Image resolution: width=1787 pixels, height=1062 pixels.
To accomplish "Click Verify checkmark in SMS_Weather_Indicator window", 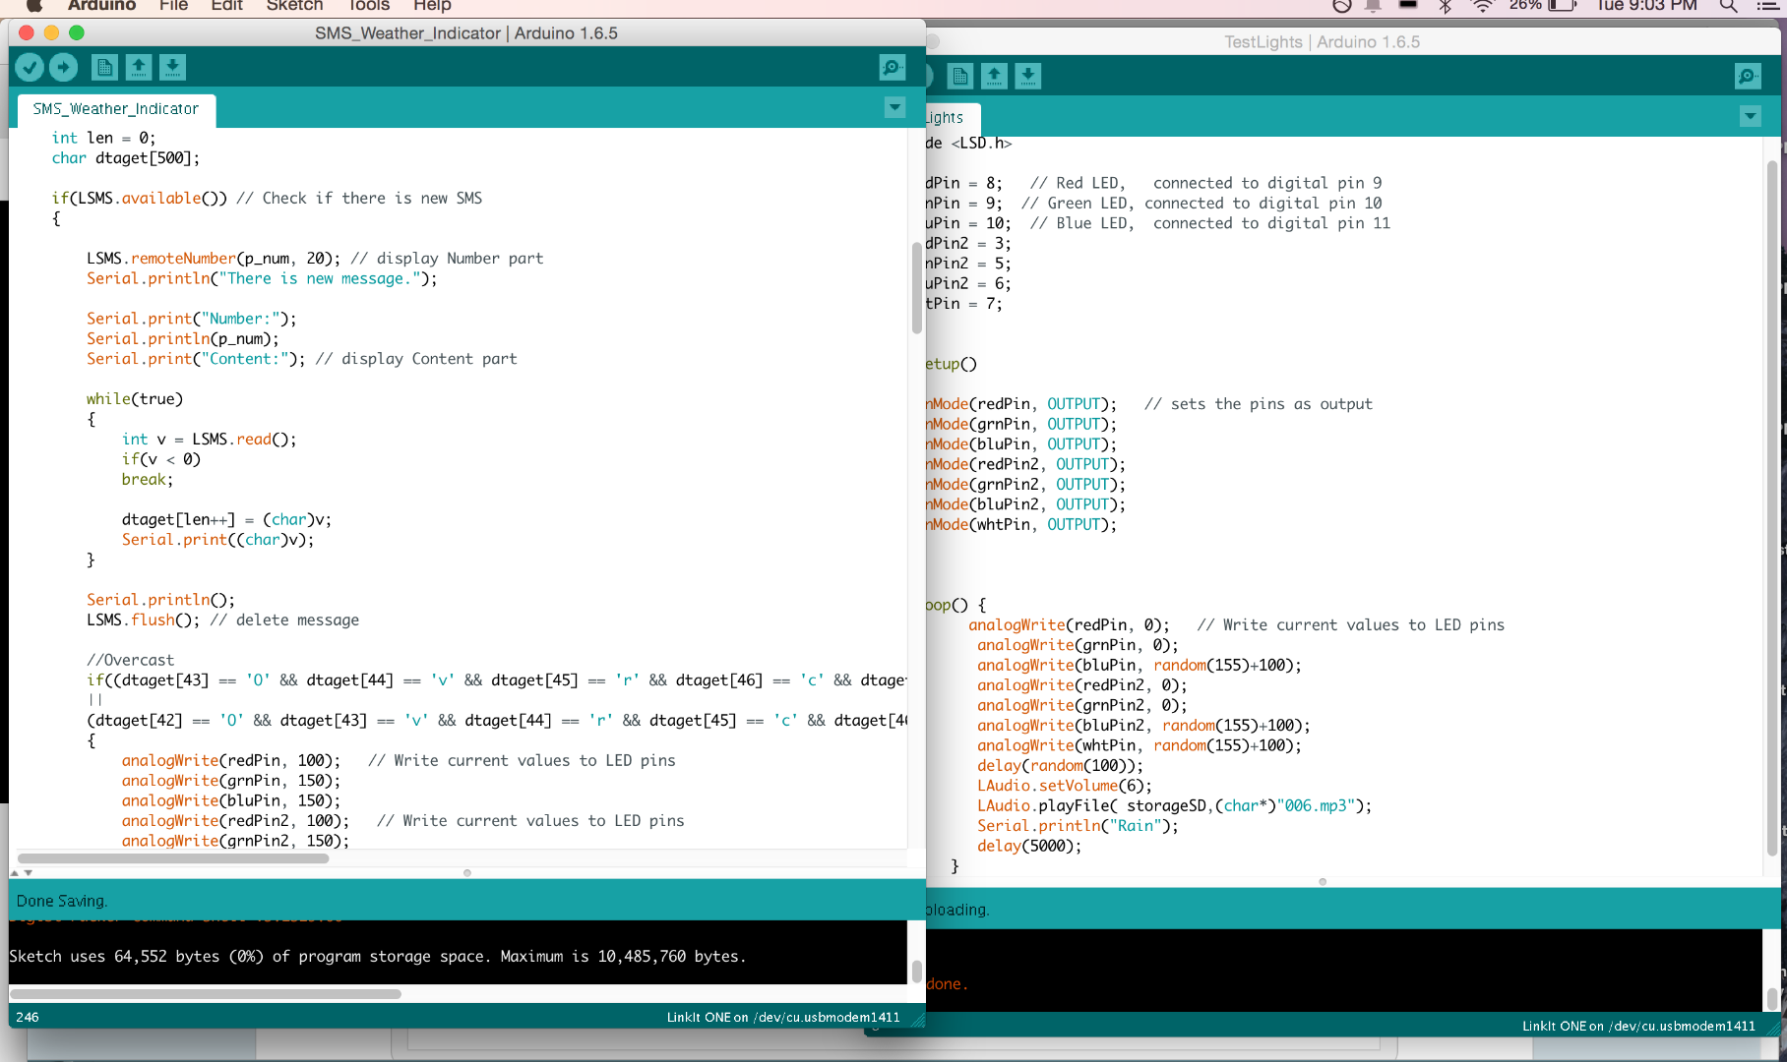I will coord(30,67).
